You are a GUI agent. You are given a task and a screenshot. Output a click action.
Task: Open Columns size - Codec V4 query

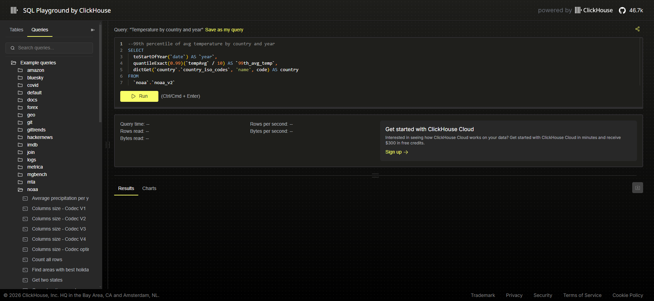[x=59, y=239]
